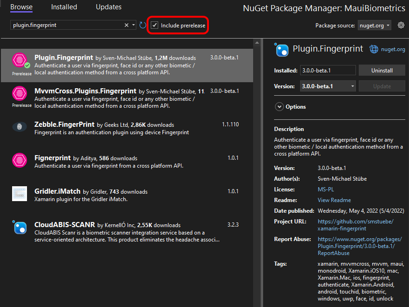Click the package list scrollbar up arrow

point(257,42)
